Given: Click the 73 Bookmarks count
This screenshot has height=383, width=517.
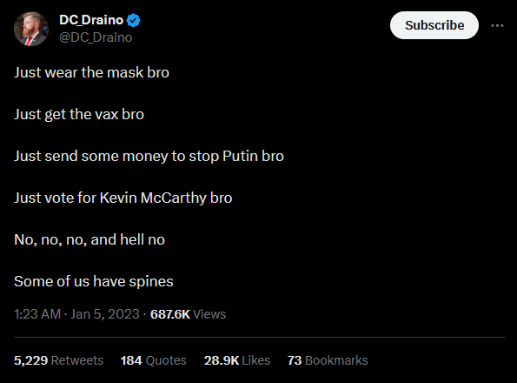Looking at the screenshot, I should (328, 360).
